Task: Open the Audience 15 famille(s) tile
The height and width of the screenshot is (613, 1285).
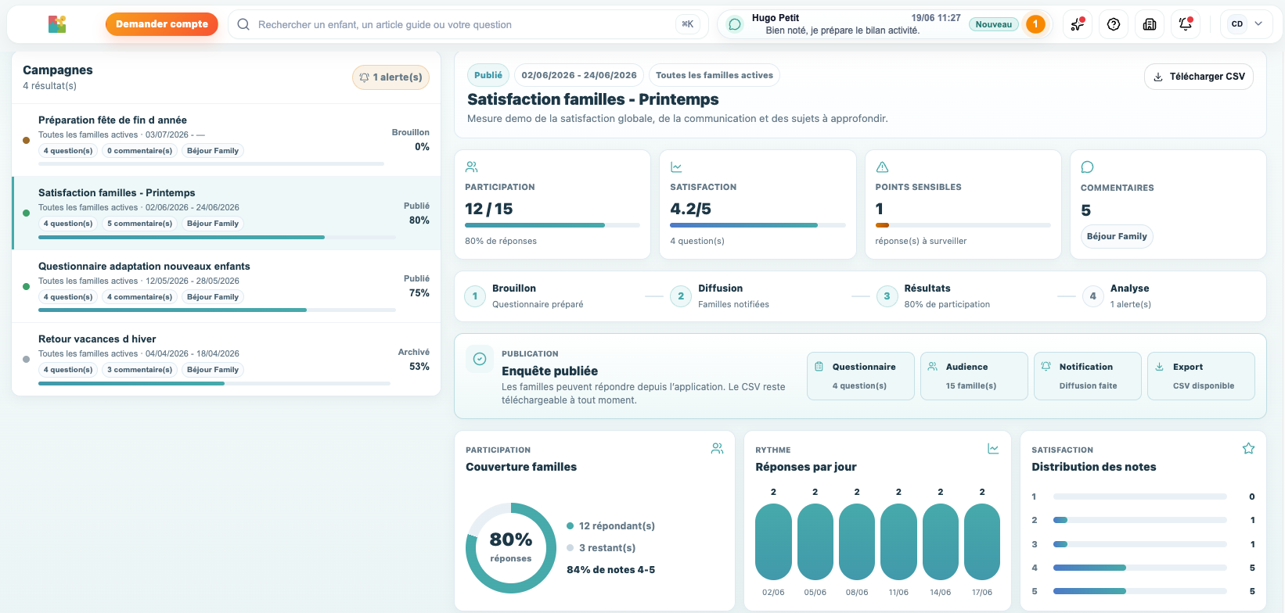Action: [974, 376]
